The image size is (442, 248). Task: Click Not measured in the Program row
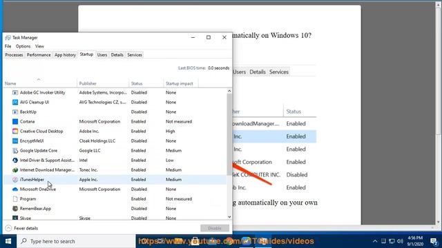179,199
